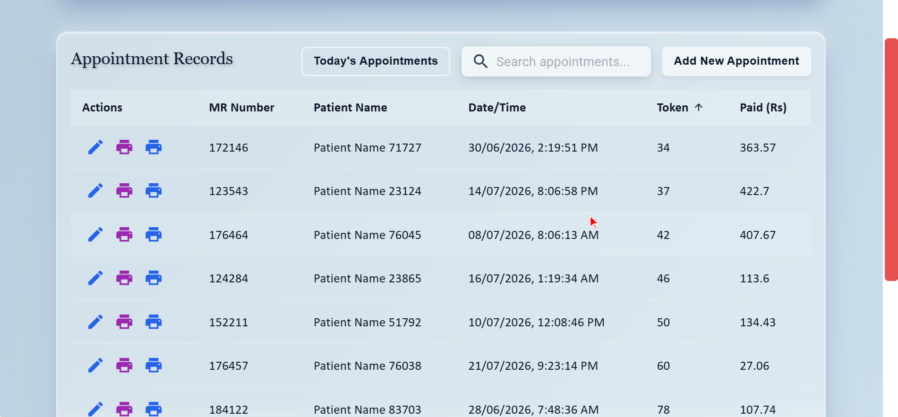Purple printer in Patient Name 23865 row
Screen dimensions: 898x417
[124, 278]
